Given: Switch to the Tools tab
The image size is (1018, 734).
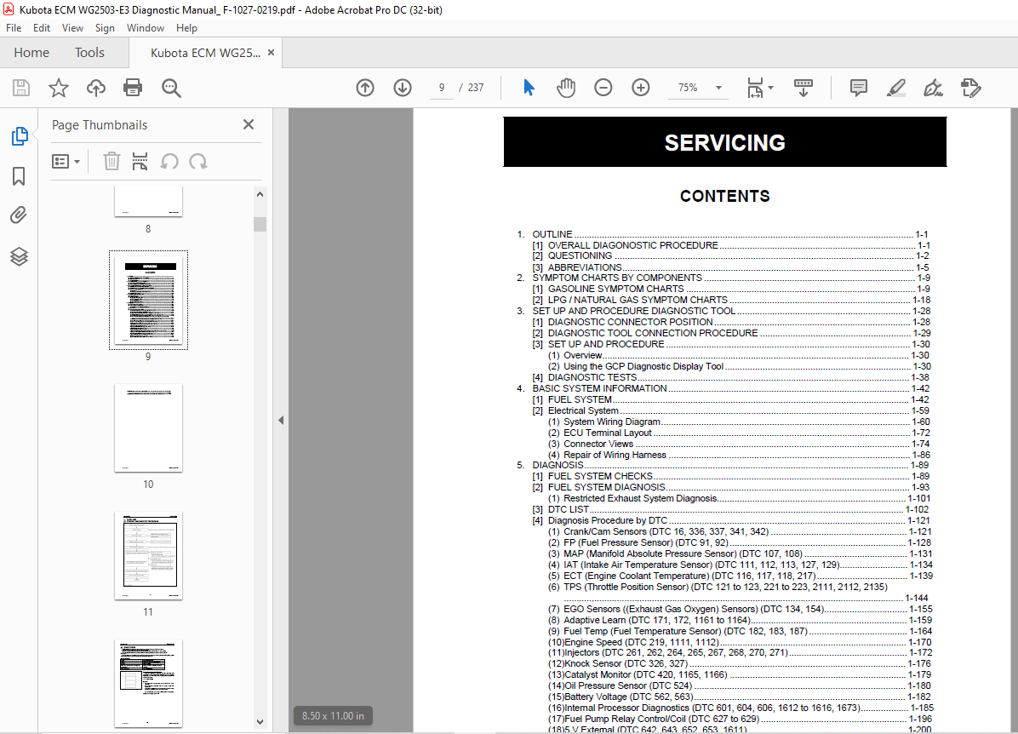Looking at the screenshot, I should click(89, 53).
